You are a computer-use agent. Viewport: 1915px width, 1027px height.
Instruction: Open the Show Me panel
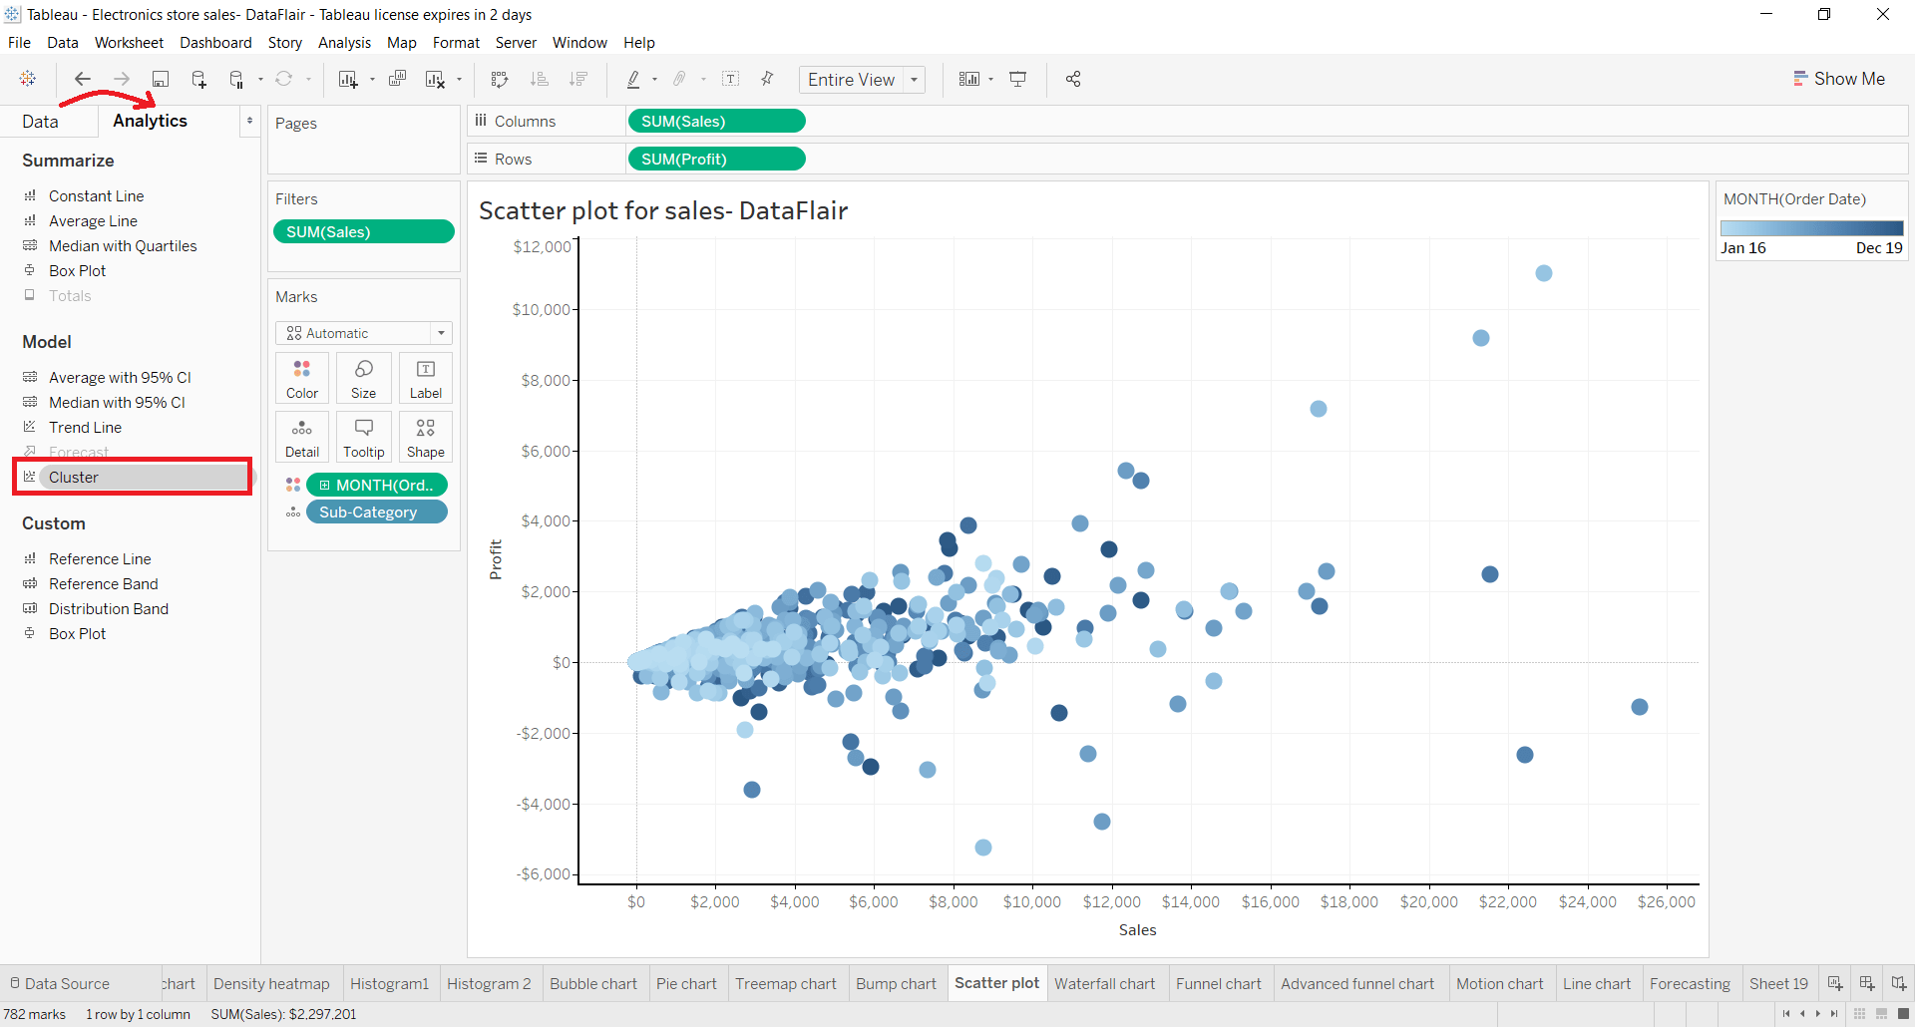(x=1840, y=78)
